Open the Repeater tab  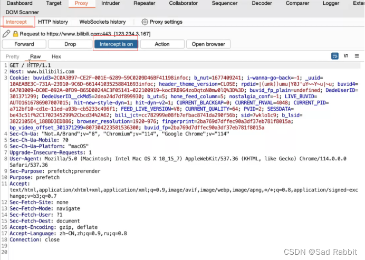(145, 3)
